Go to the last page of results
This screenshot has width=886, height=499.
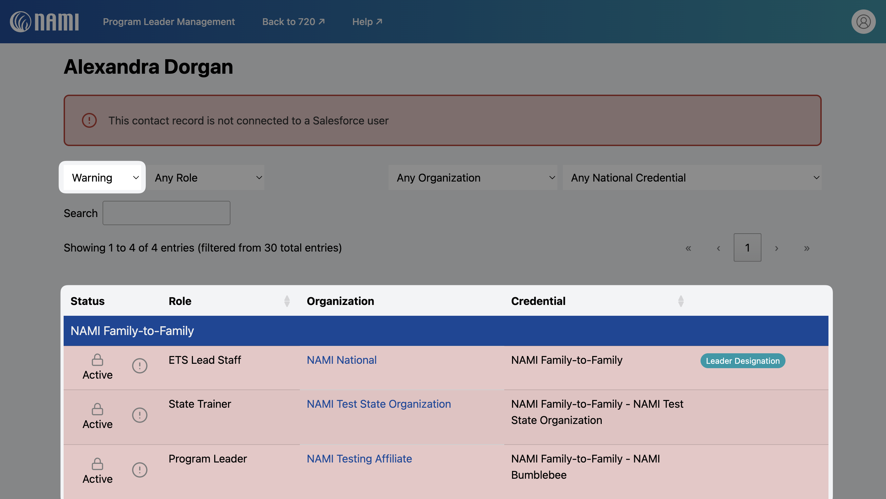(806, 248)
